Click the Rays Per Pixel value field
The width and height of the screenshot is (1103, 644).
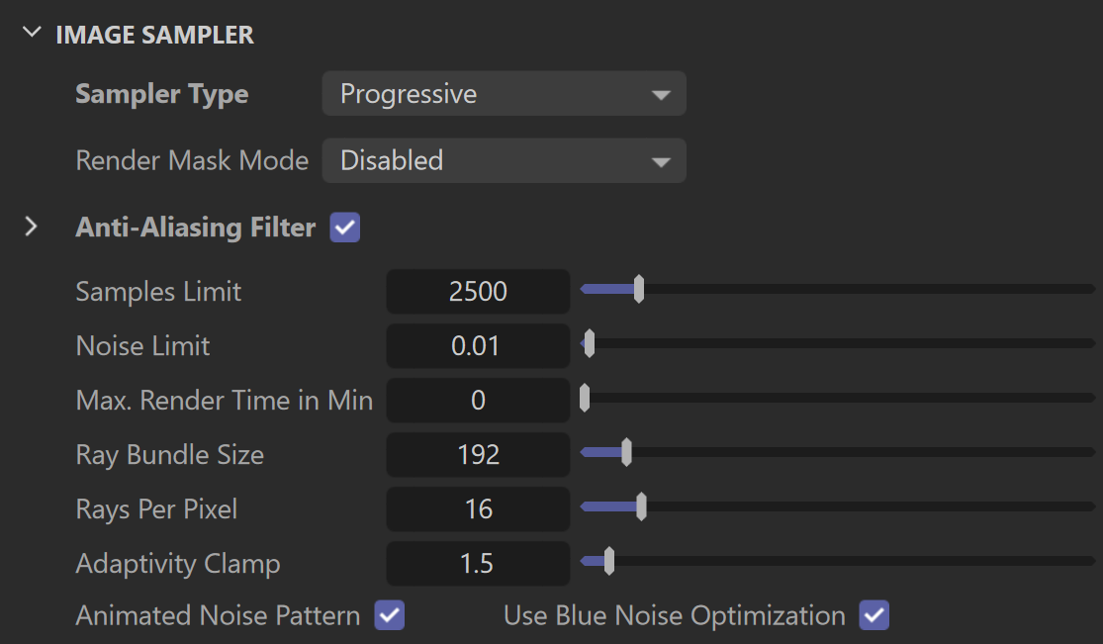pyautogui.click(x=478, y=508)
